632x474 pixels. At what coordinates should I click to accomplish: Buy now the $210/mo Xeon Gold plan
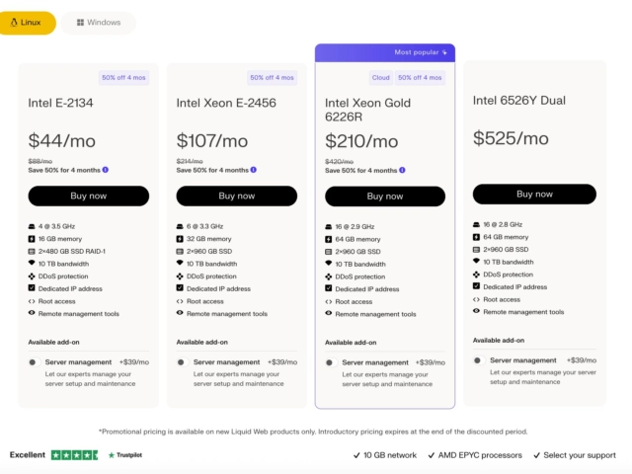pyautogui.click(x=385, y=197)
